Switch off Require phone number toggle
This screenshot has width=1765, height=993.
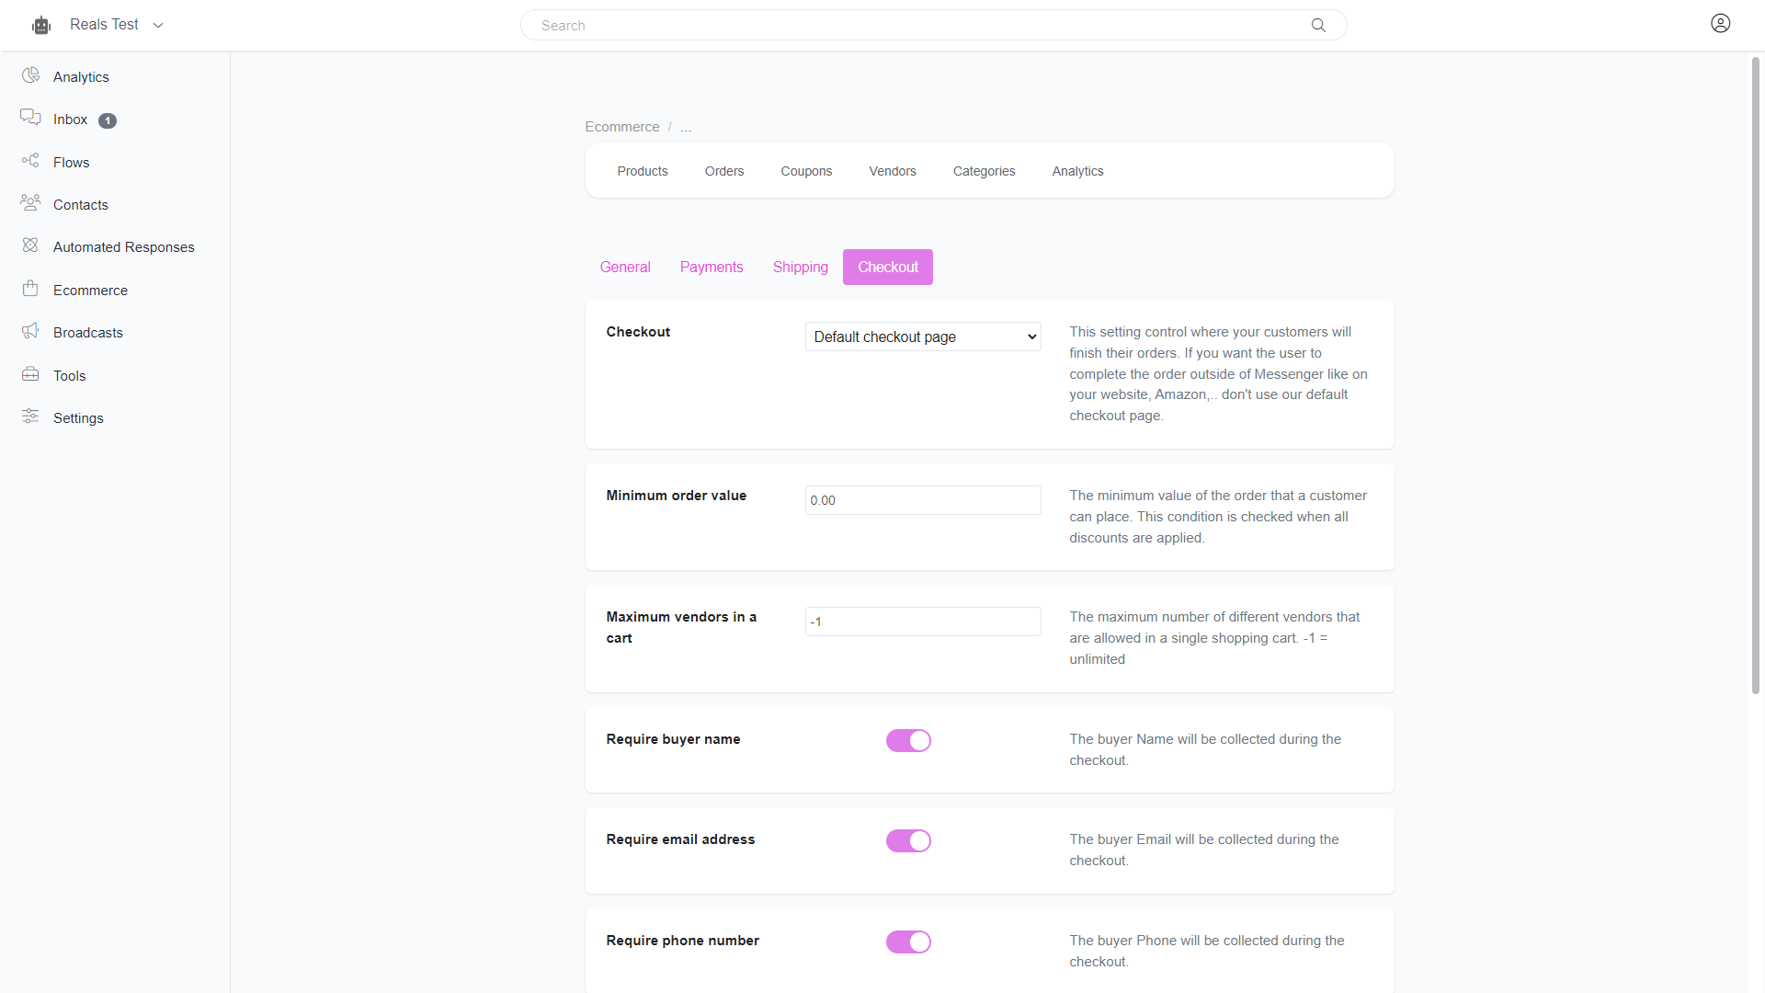pyautogui.click(x=908, y=942)
